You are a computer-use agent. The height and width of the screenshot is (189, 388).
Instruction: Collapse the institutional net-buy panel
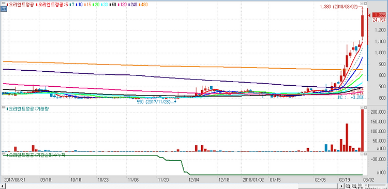coord(362,154)
